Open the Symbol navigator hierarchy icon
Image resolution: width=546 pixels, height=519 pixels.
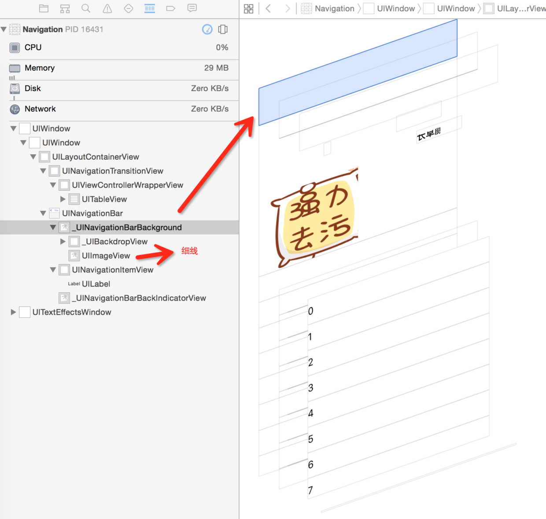click(65, 8)
